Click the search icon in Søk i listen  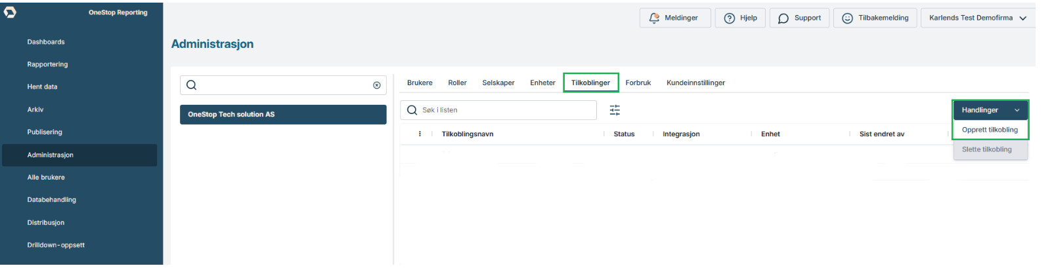click(x=412, y=110)
